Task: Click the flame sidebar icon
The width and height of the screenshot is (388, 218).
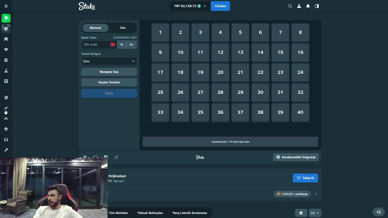Action: point(6,129)
